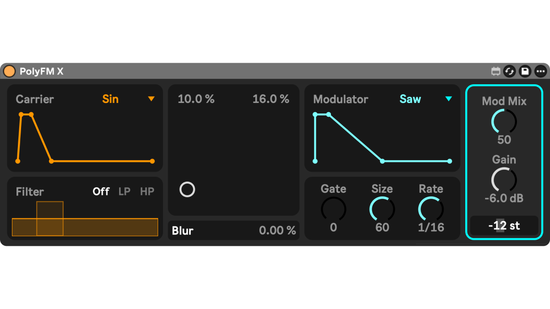The height and width of the screenshot is (309, 550).
Task: Click the Gate knob
Action: point(333,209)
